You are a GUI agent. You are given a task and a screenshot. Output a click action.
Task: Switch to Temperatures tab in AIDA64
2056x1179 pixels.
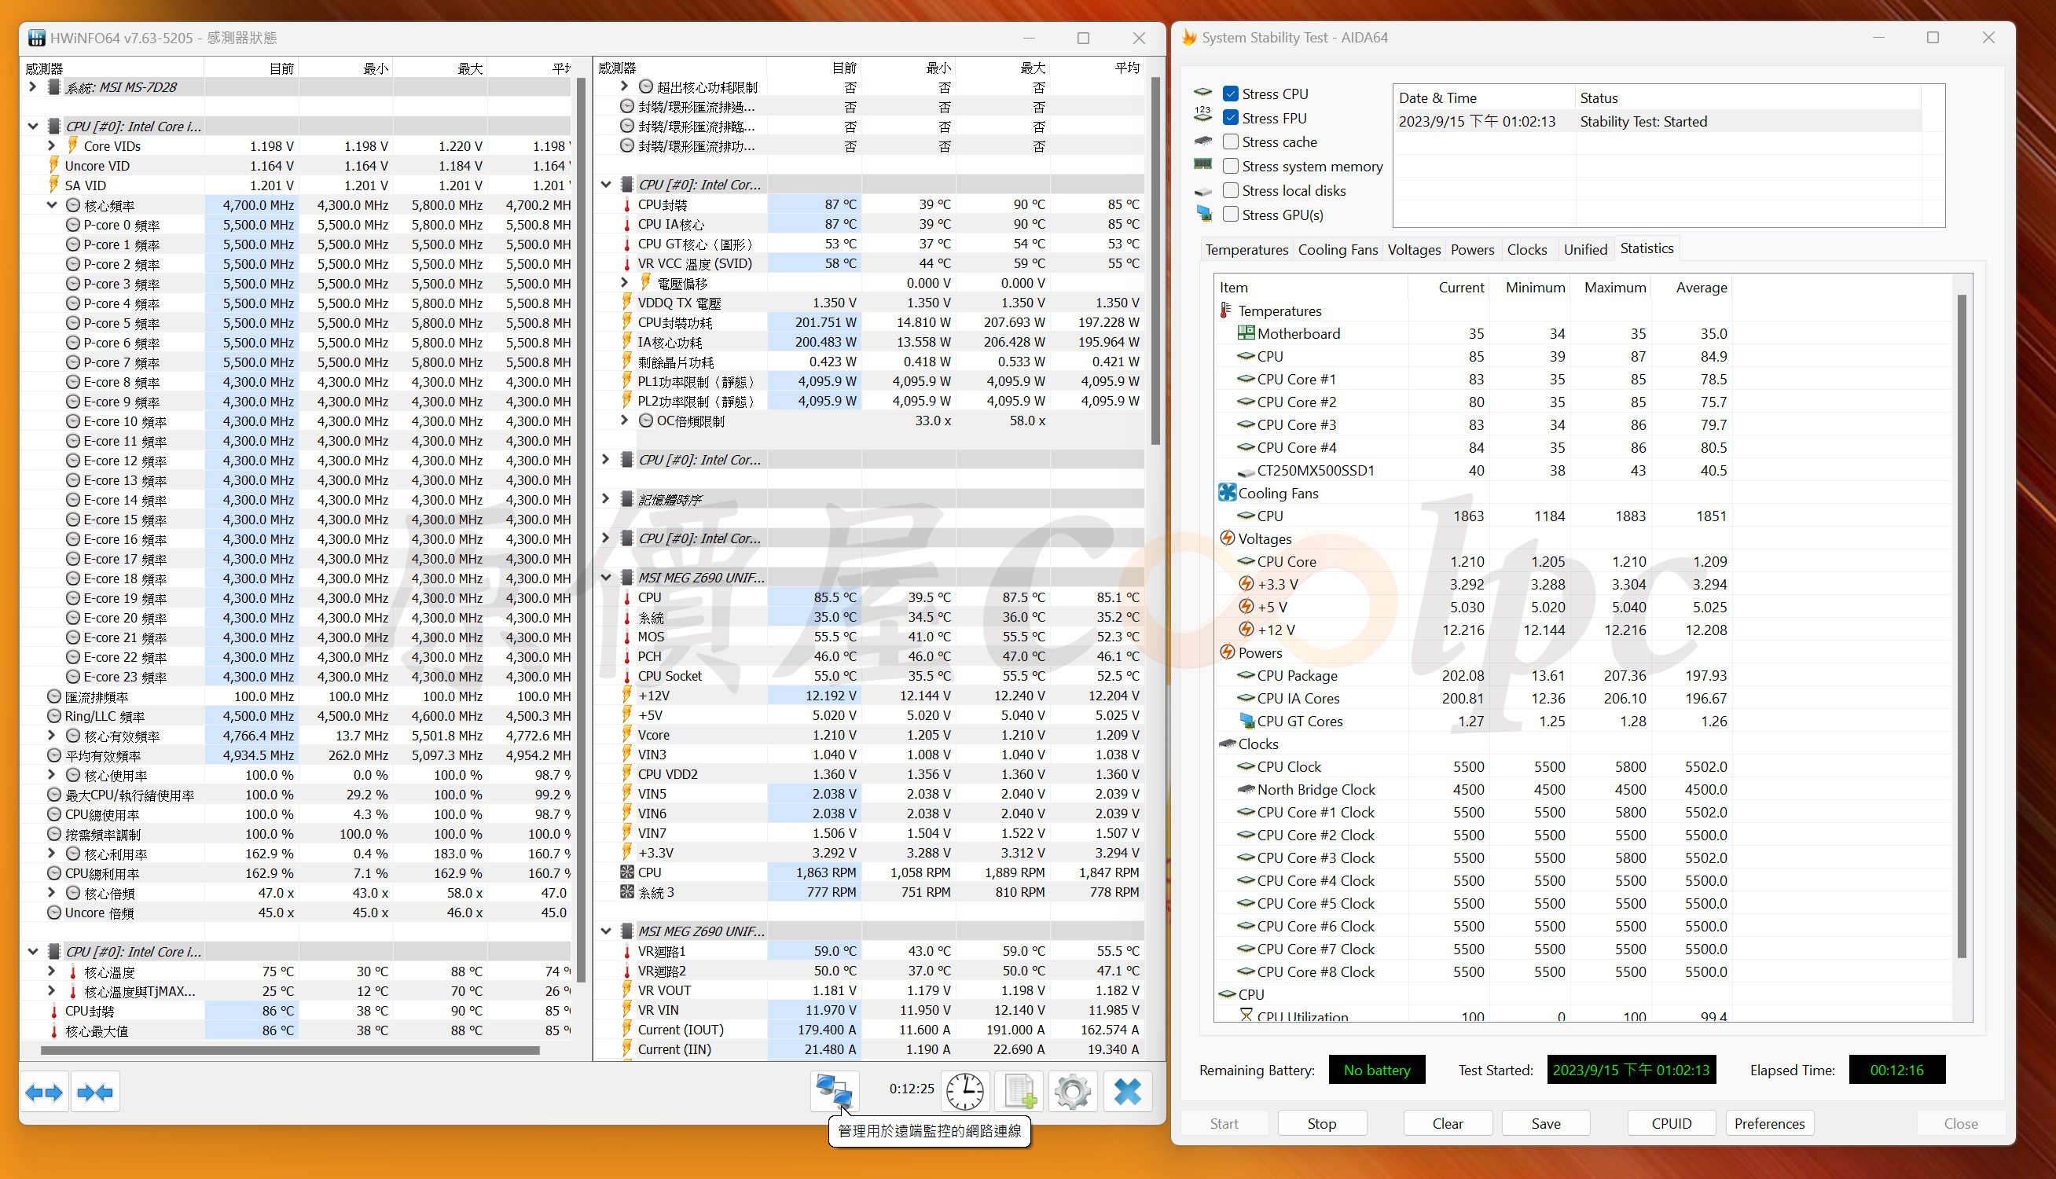(1246, 249)
